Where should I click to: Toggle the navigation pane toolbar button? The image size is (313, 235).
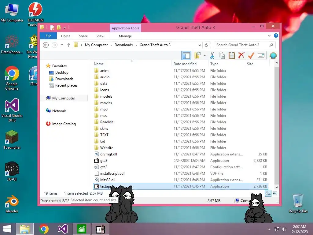point(186,55)
